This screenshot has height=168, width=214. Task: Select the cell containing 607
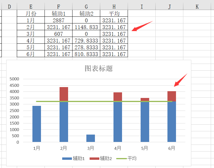click(x=59, y=33)
